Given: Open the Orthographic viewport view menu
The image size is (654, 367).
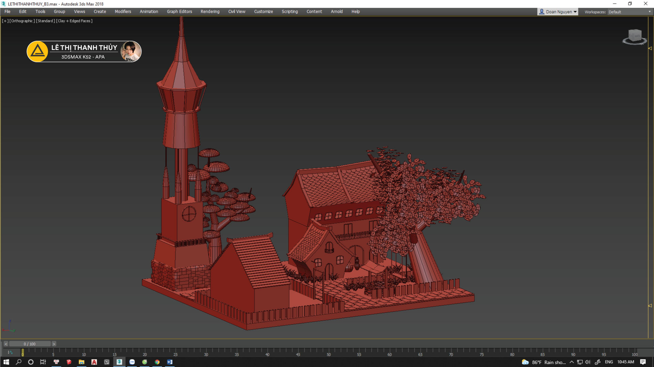Looking at the screenshot, I should [x=22, y=21].
